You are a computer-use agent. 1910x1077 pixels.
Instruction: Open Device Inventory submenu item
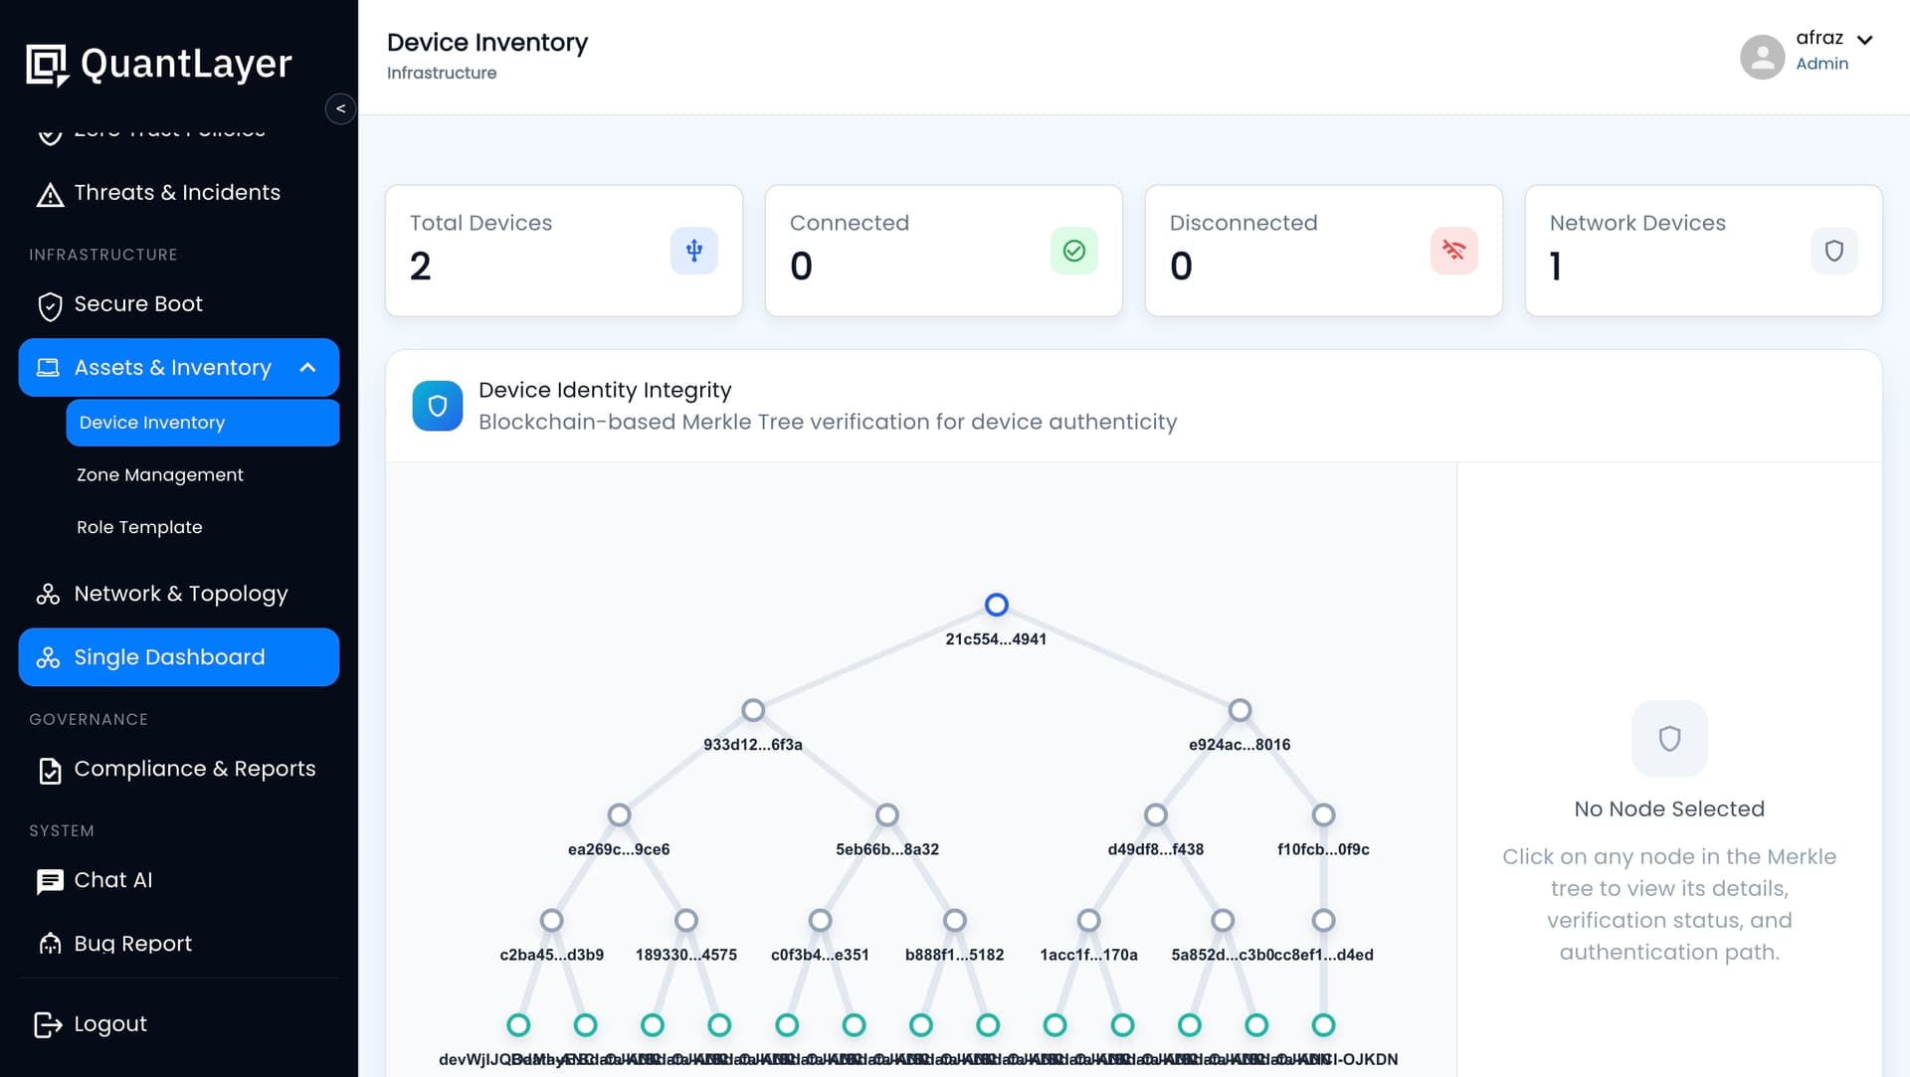click(203, 423)
